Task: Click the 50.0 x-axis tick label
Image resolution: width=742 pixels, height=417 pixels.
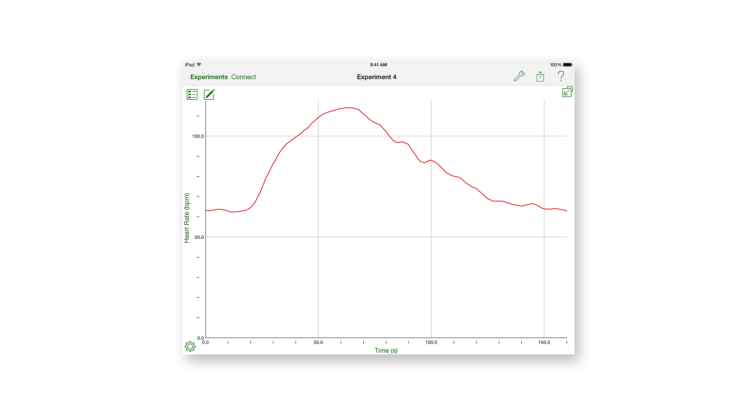Action: click(x=318, y=342)
